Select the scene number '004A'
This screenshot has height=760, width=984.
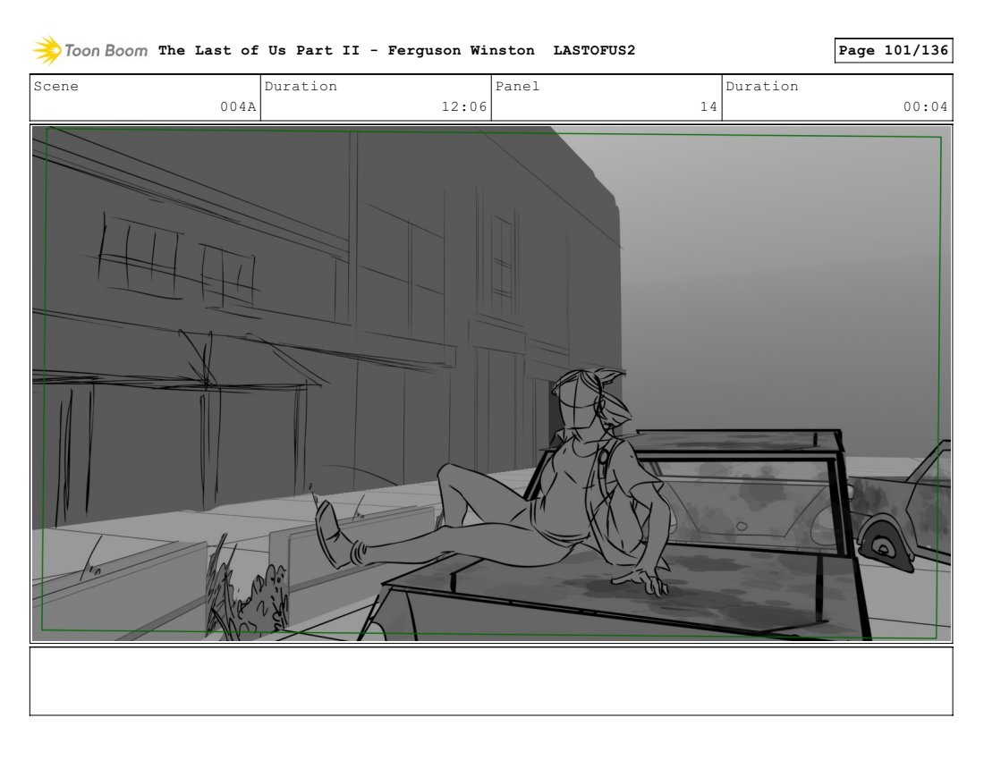[238, 106]
